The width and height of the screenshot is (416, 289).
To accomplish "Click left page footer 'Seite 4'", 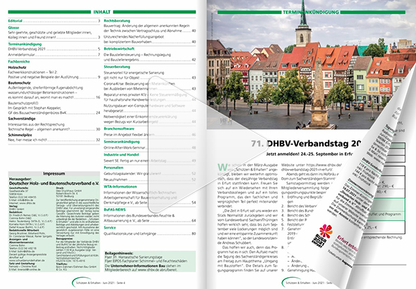I will pos(121,283).
